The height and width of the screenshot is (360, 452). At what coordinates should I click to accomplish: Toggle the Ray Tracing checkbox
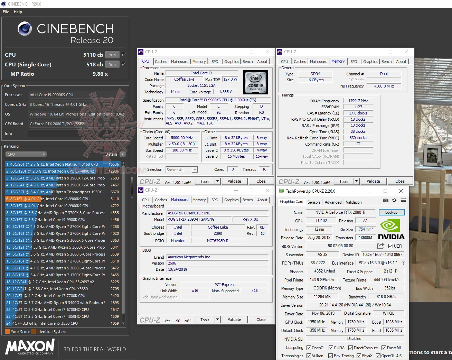330,356
